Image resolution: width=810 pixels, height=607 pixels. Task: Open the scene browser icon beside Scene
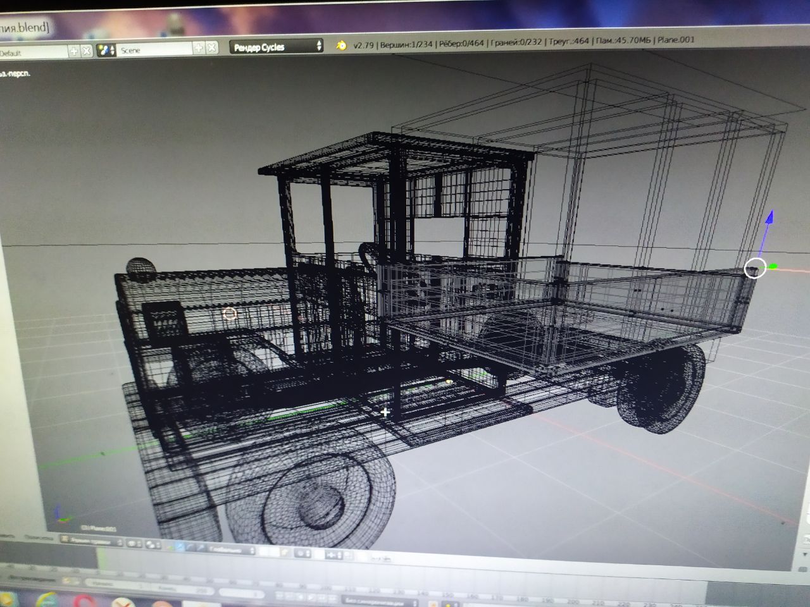pyautogui.click(x=106, y=50)
